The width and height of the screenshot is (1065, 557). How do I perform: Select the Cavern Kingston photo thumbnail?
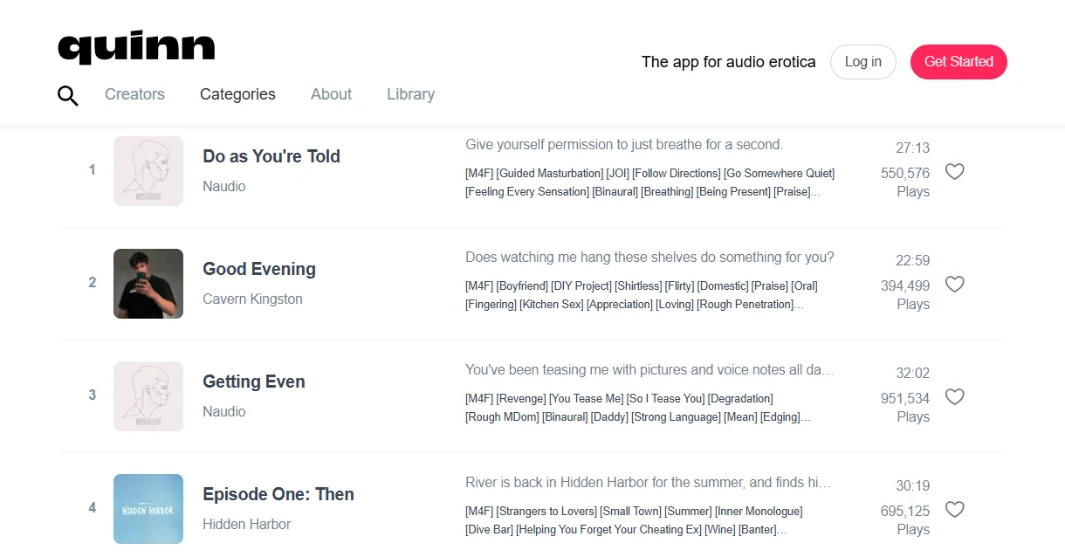click(148, 284)
